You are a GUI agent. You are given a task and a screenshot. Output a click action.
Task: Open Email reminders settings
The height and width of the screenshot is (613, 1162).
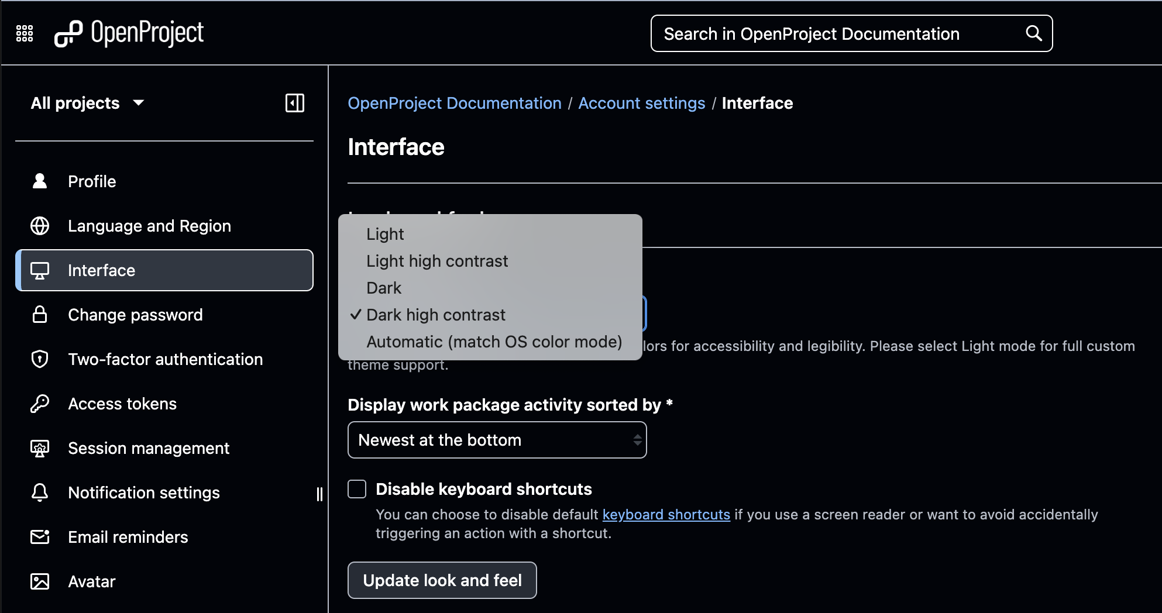click(x=128, y=537)
